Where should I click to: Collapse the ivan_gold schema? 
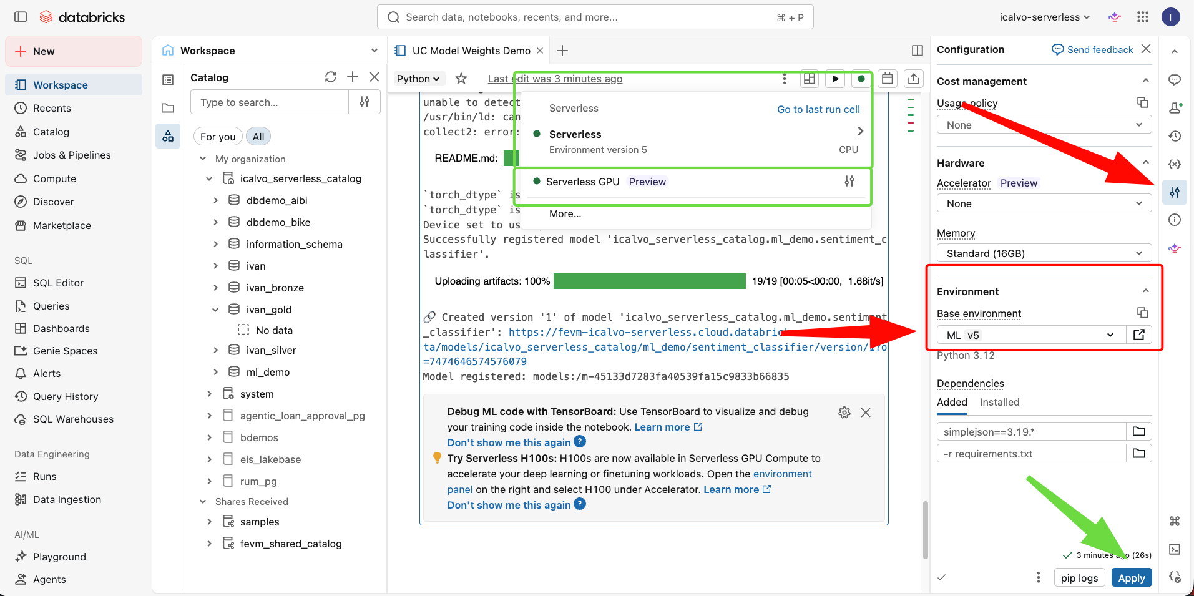point(215,310)
